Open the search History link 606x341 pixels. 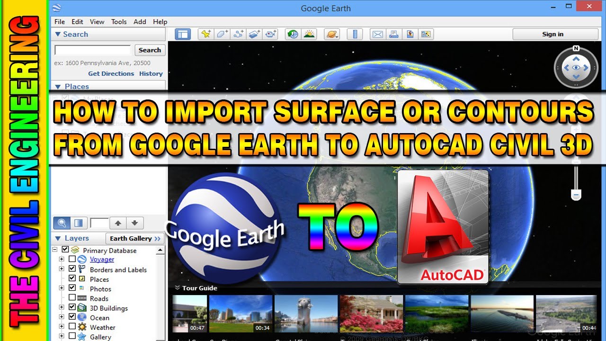point(151,73)
